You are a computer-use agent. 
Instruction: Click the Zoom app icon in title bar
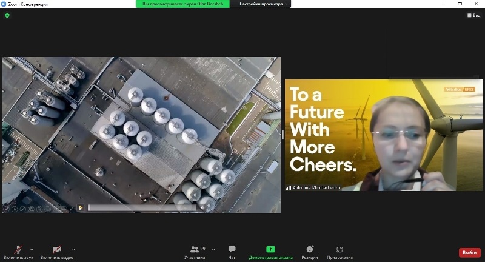coord(4,4)
